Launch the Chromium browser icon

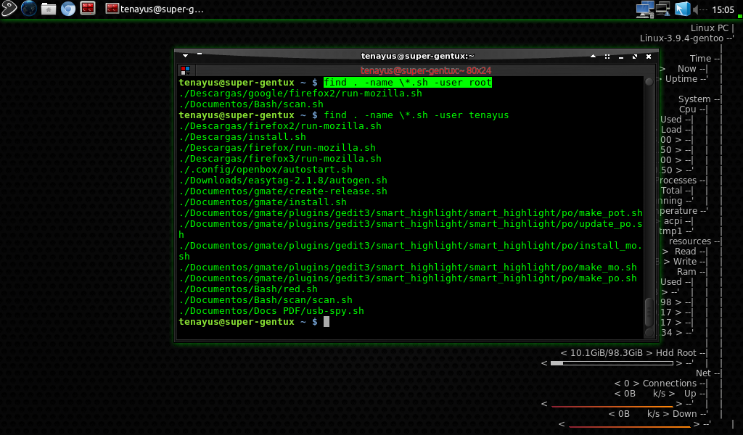click(68, 9)
